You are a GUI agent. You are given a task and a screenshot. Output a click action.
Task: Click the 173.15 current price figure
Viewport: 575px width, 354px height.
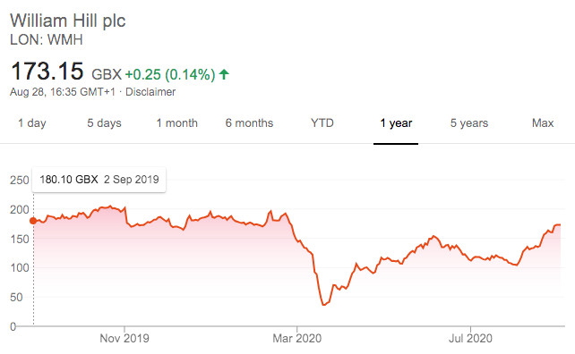(47, 71)
